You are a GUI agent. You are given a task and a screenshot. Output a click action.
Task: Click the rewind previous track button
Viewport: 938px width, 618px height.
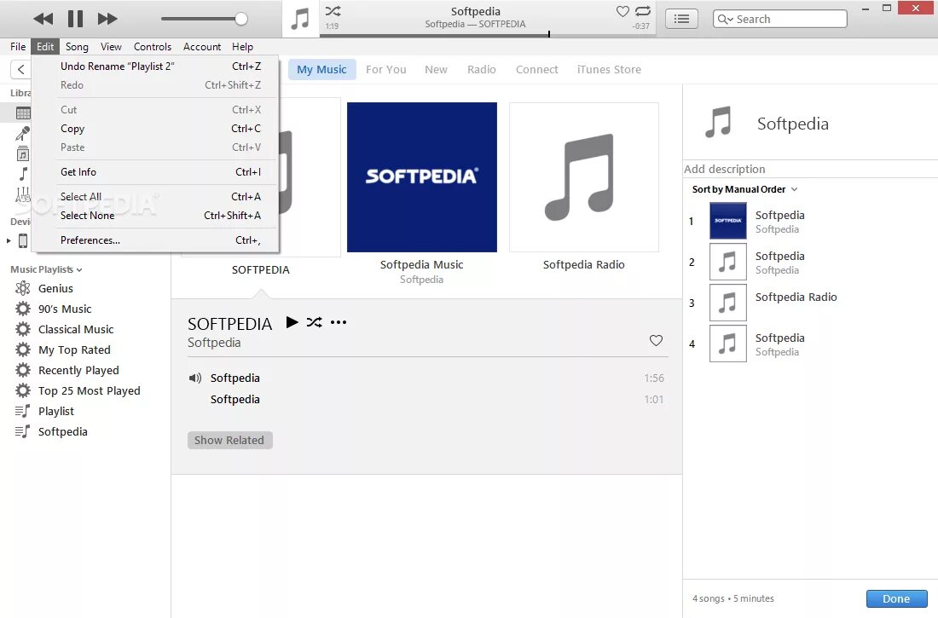43,19
